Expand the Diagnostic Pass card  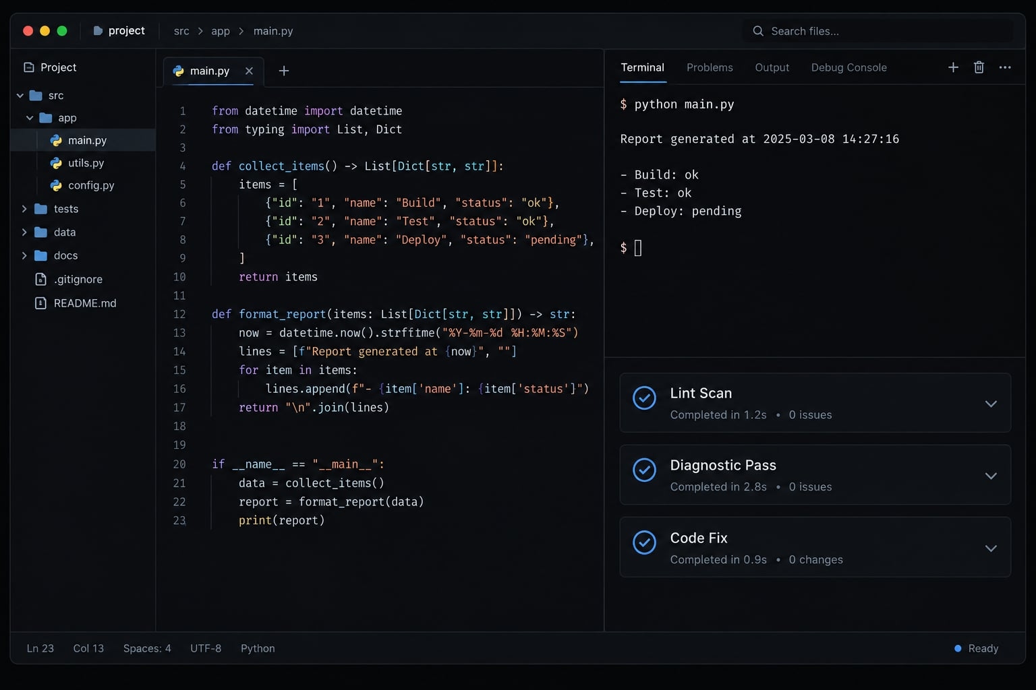pos(991,476)
